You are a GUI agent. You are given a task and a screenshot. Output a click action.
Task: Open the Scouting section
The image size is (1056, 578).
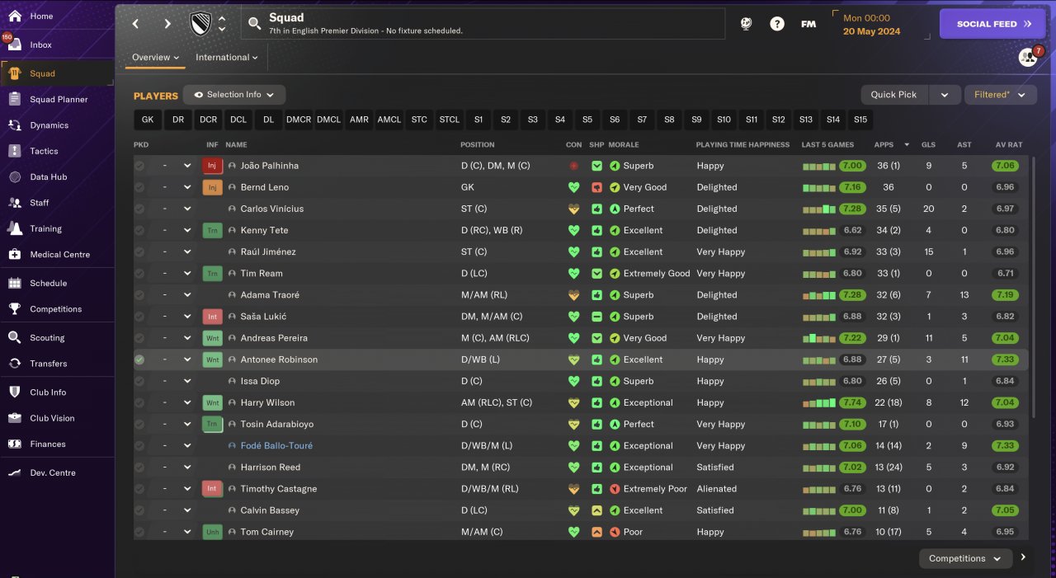click(47, 338)
